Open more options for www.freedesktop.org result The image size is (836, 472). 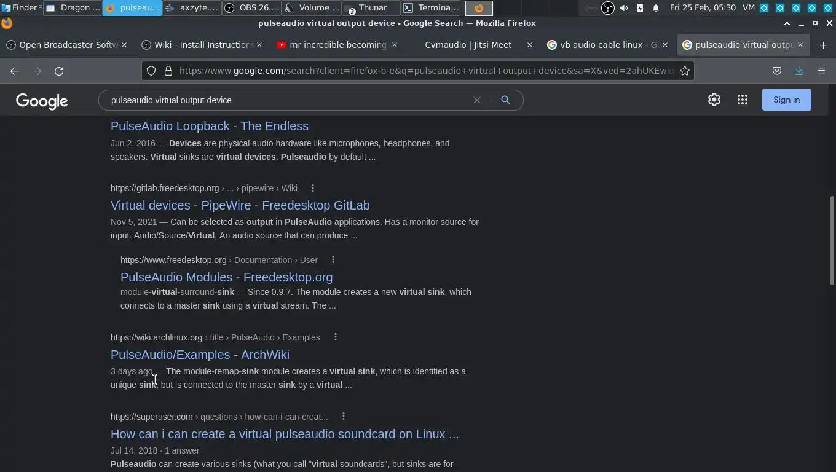coord(333,260)
